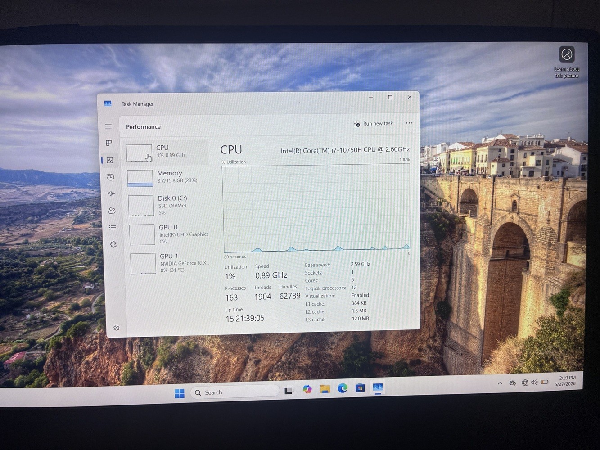Click the Threads count 1904

click(262, 297)
